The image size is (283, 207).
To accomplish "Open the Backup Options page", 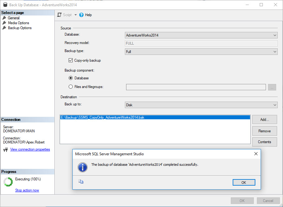I will click(x=20, y=28).
